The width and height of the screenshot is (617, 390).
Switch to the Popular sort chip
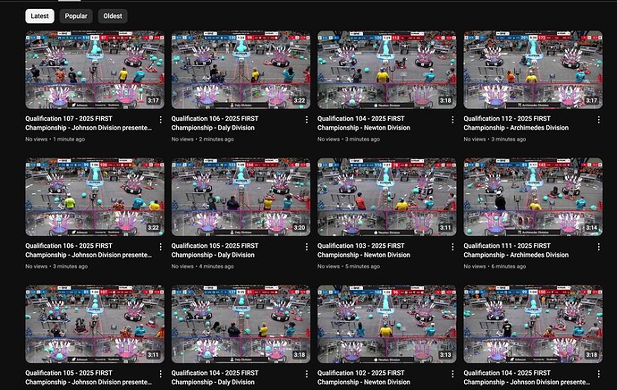(76, 16)
